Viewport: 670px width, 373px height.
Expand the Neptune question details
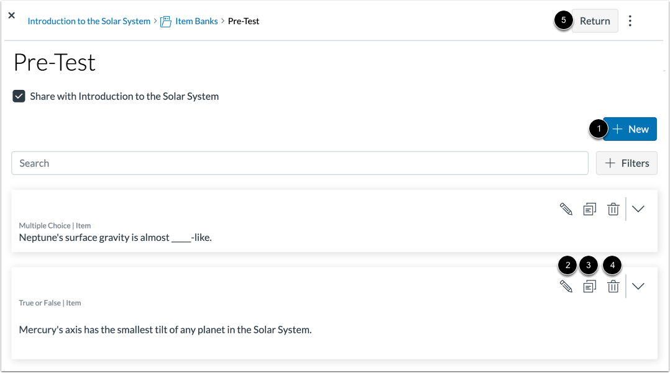click(638, 209)
